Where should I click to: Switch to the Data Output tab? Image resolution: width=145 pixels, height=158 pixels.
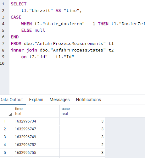(x=11, y=100)
